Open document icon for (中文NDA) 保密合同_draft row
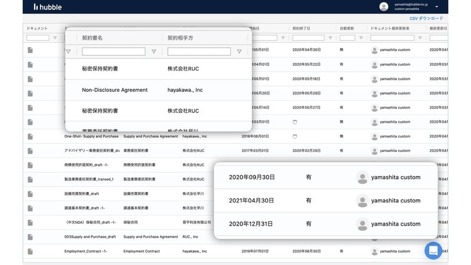 (30, 223)
